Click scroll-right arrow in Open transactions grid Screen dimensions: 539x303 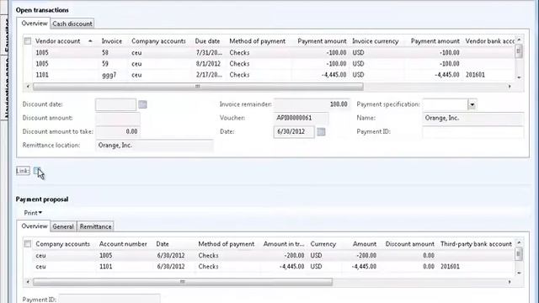[510, 87]
